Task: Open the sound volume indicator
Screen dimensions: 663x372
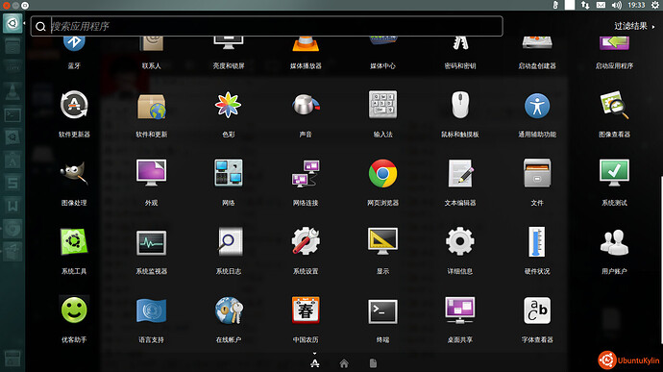Action: [617, 5]
